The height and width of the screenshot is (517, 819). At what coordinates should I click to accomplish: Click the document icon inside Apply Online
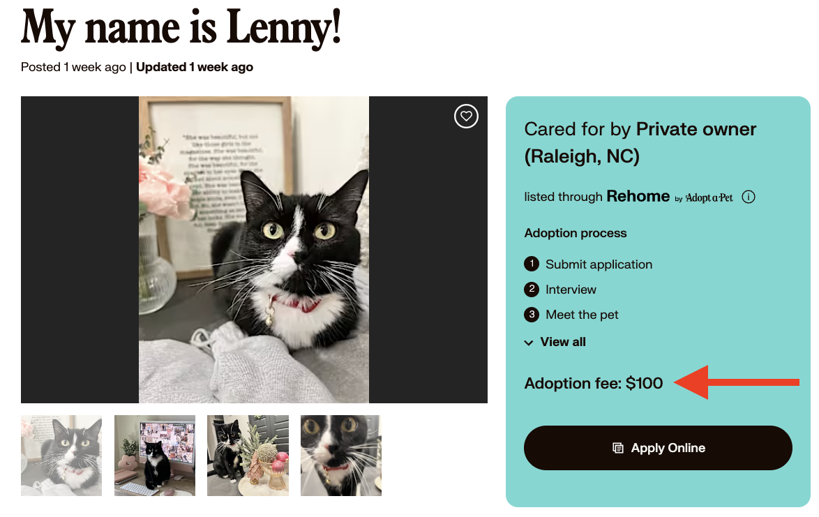pyautogui.click(x=618, y=448)
